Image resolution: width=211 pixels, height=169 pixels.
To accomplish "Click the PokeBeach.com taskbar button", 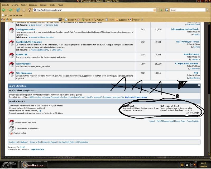I will pos(34,165).
